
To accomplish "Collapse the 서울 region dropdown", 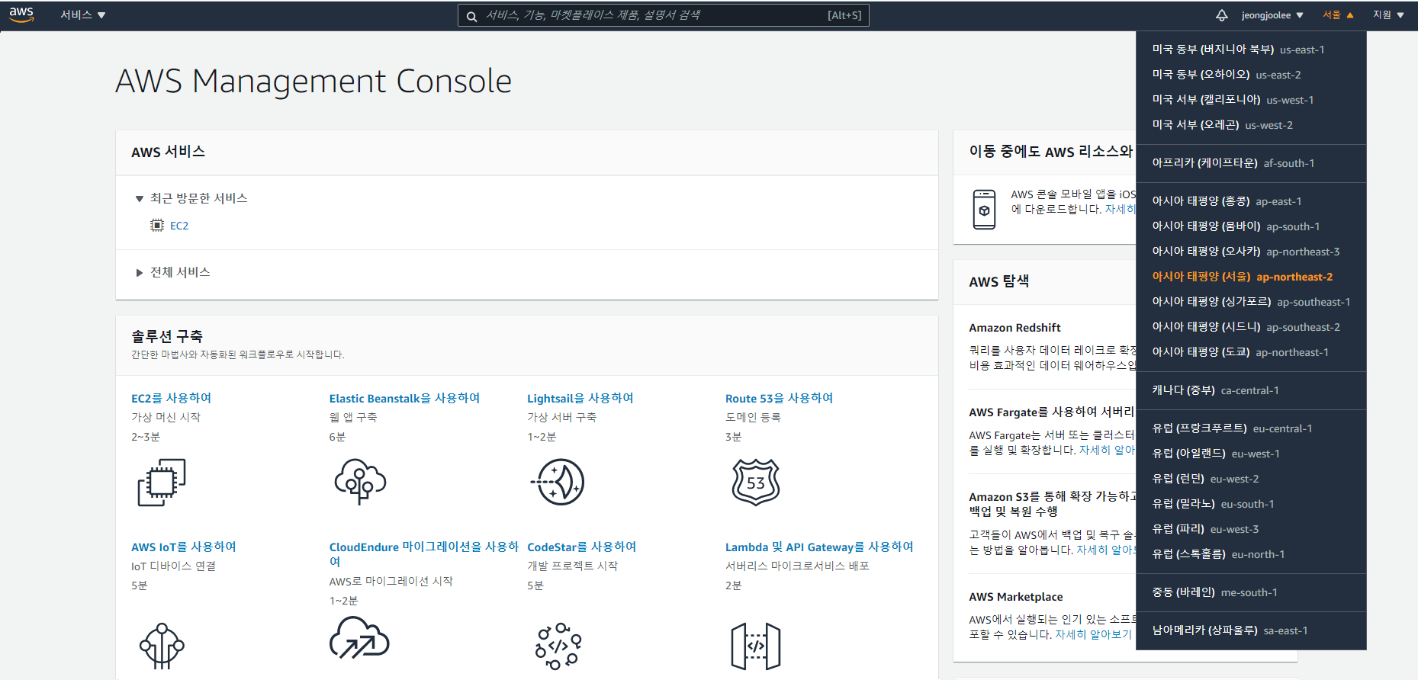I will pos(1338,15).
